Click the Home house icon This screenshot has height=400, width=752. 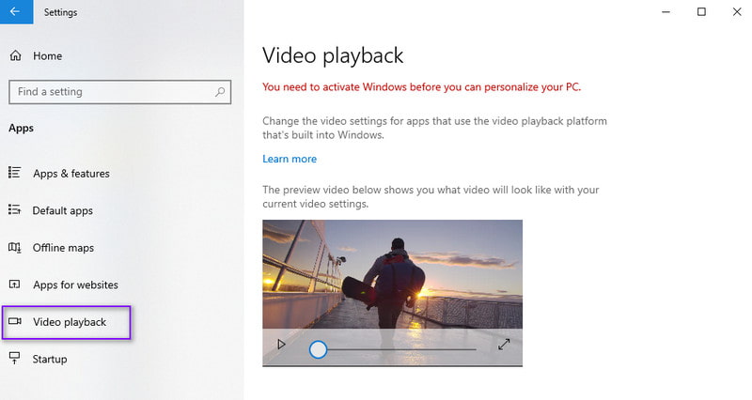click(x=15, y=56)
